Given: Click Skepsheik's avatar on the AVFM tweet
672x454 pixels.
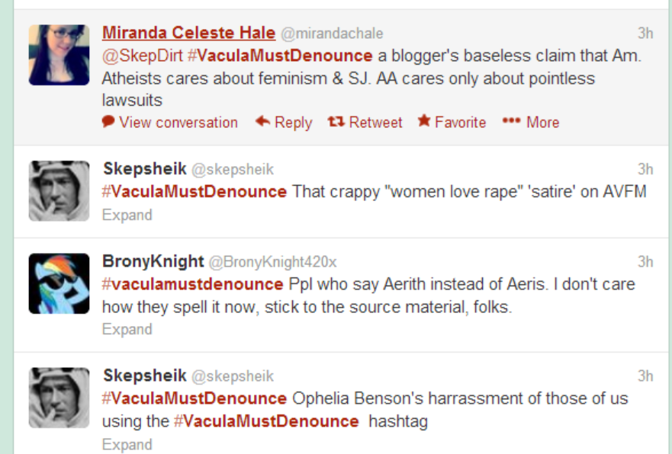Looking at the screenshot, I should 59,190.
